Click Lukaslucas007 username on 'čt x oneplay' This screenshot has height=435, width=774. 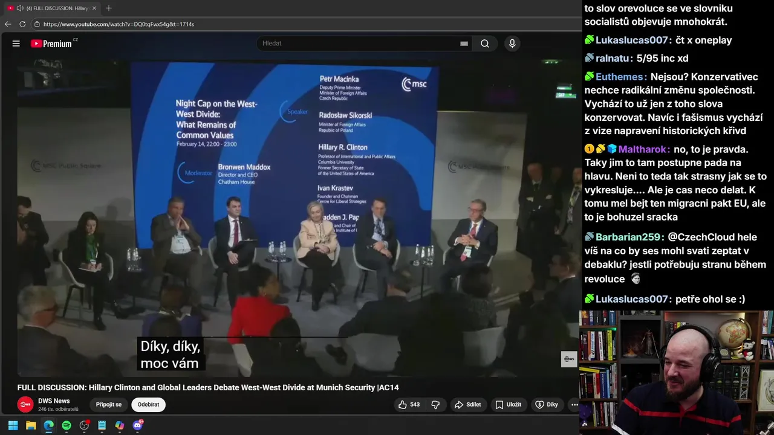tap(631, 40)
